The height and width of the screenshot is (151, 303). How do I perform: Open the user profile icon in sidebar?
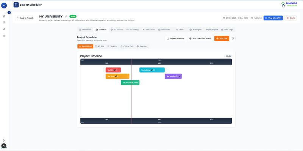4,22
